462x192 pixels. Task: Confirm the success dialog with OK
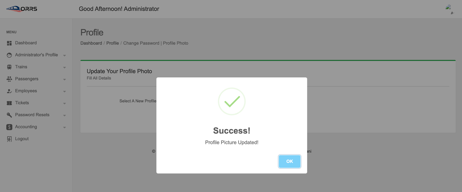tap(290, 161)
